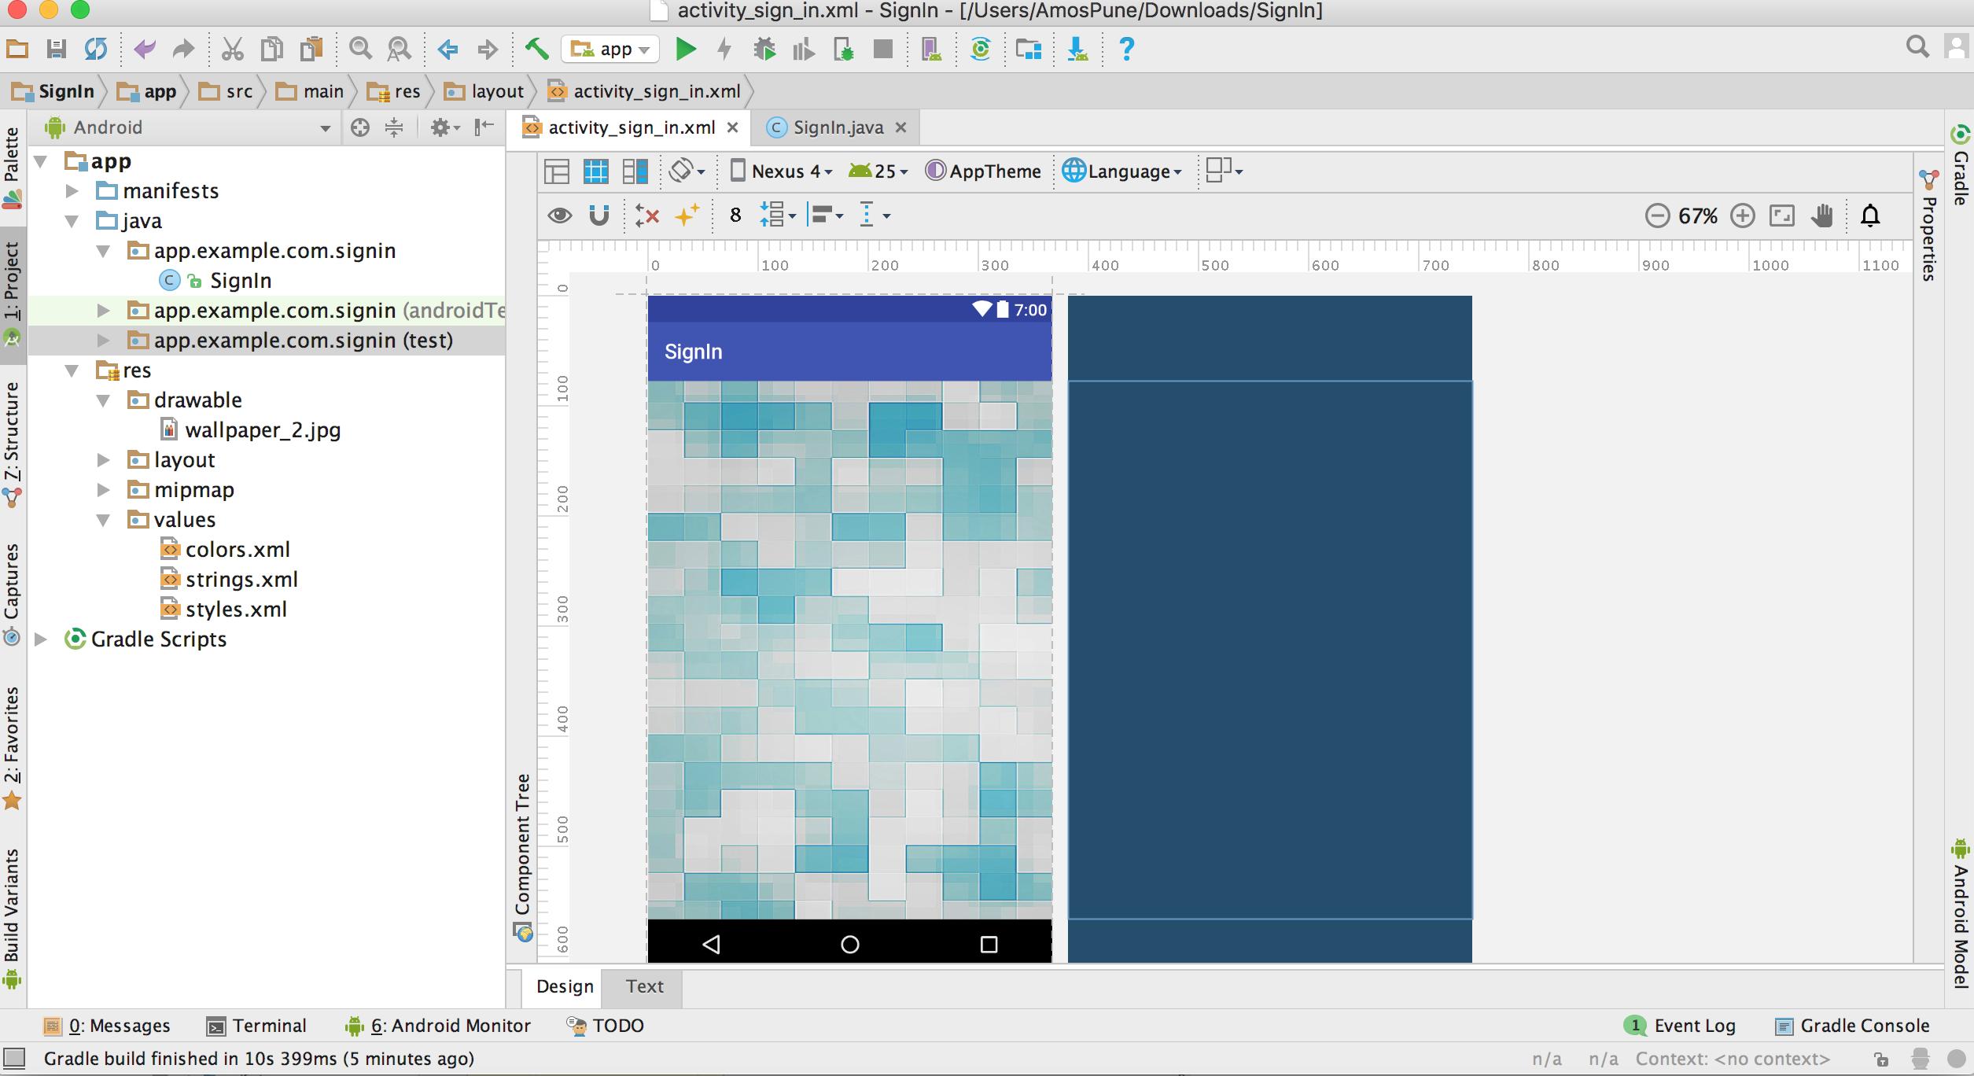This screenshot has width=1974, height=1076.
Task: Drag the zoom level slider at 67%
Action: pyautogui.click(x=1701, y=215)
